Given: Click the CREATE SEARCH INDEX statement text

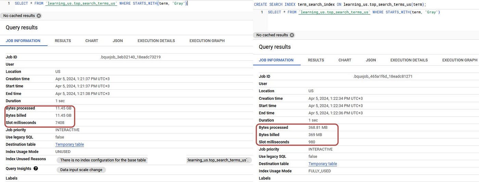Looking at the screenshot, I should (x=340, y=4).
